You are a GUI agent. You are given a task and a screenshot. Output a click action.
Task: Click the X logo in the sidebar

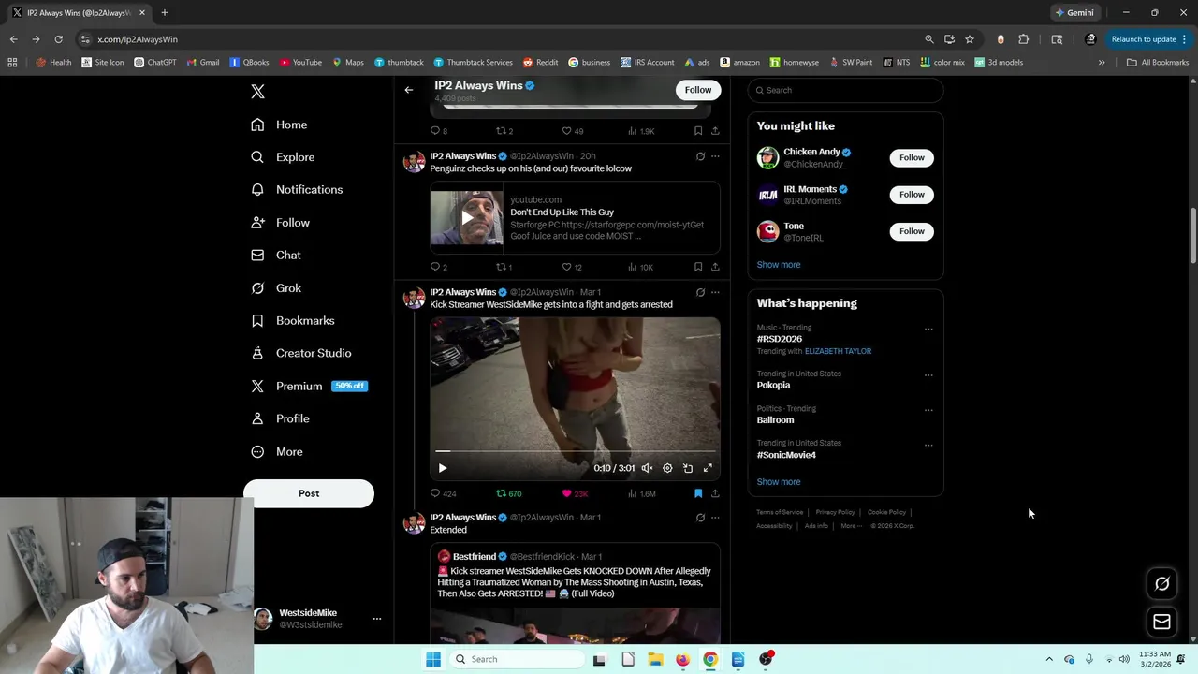point(257,92)
